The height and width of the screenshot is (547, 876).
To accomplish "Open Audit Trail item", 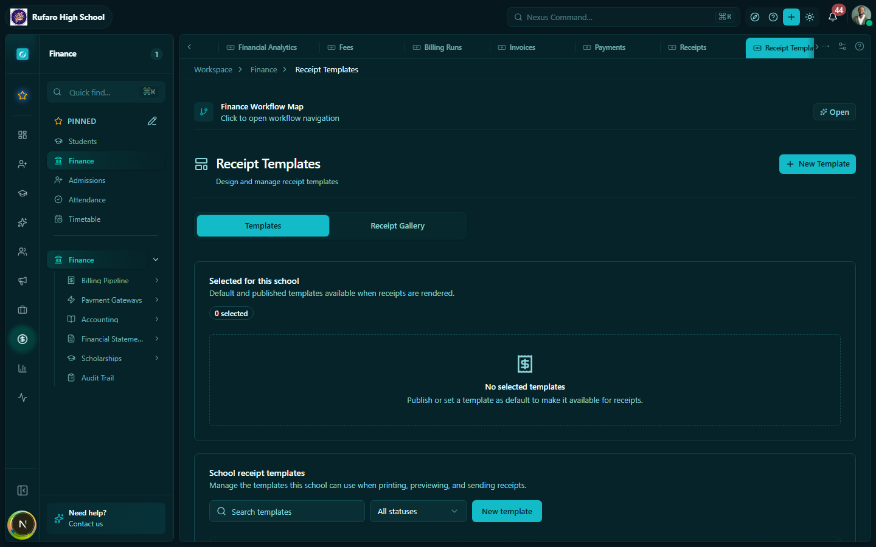I will (97, 377).
